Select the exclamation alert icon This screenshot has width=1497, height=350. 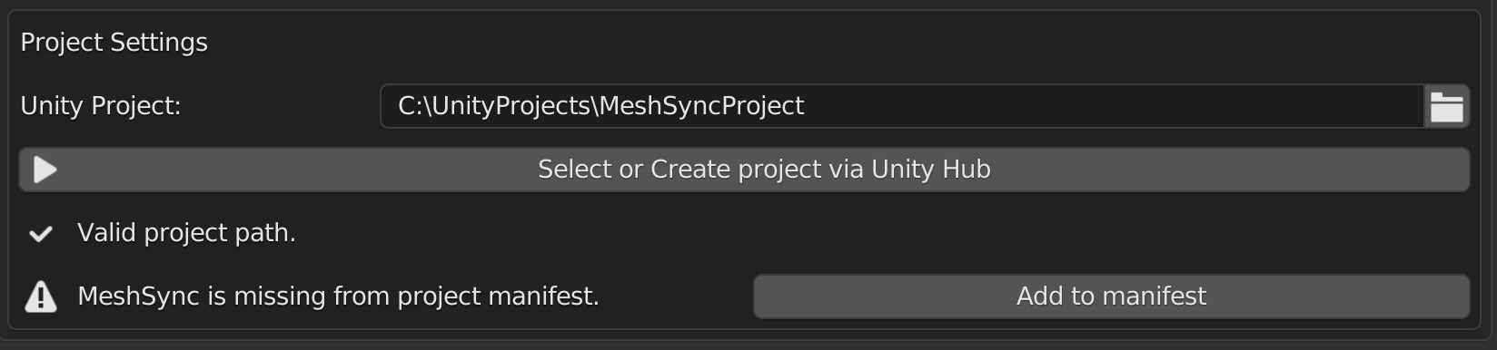click(x=41, y=297)
